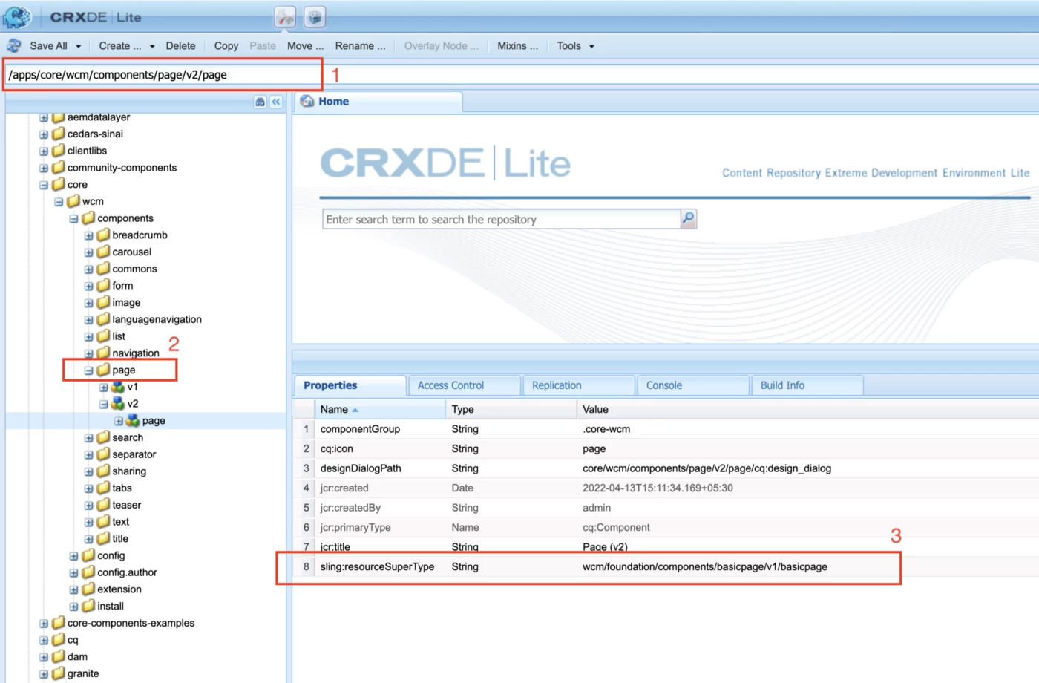Expand the clientlibs folder
This screenshot has width=1039, height=683.
(44, 151)
